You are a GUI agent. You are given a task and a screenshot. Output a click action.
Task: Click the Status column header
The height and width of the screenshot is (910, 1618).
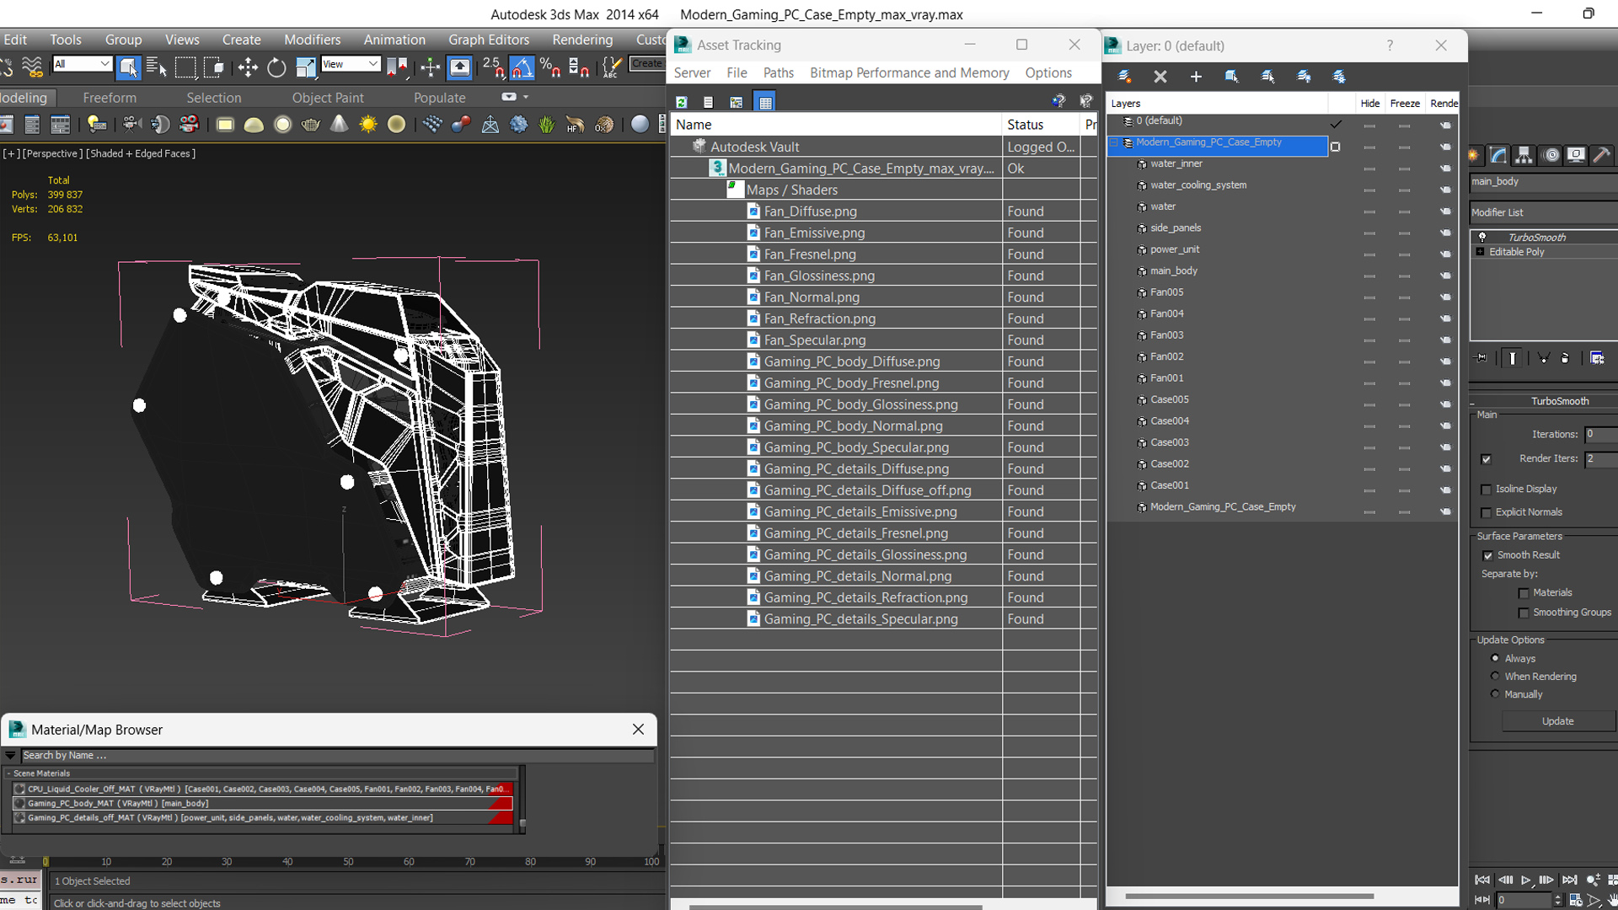(1040, 125)
